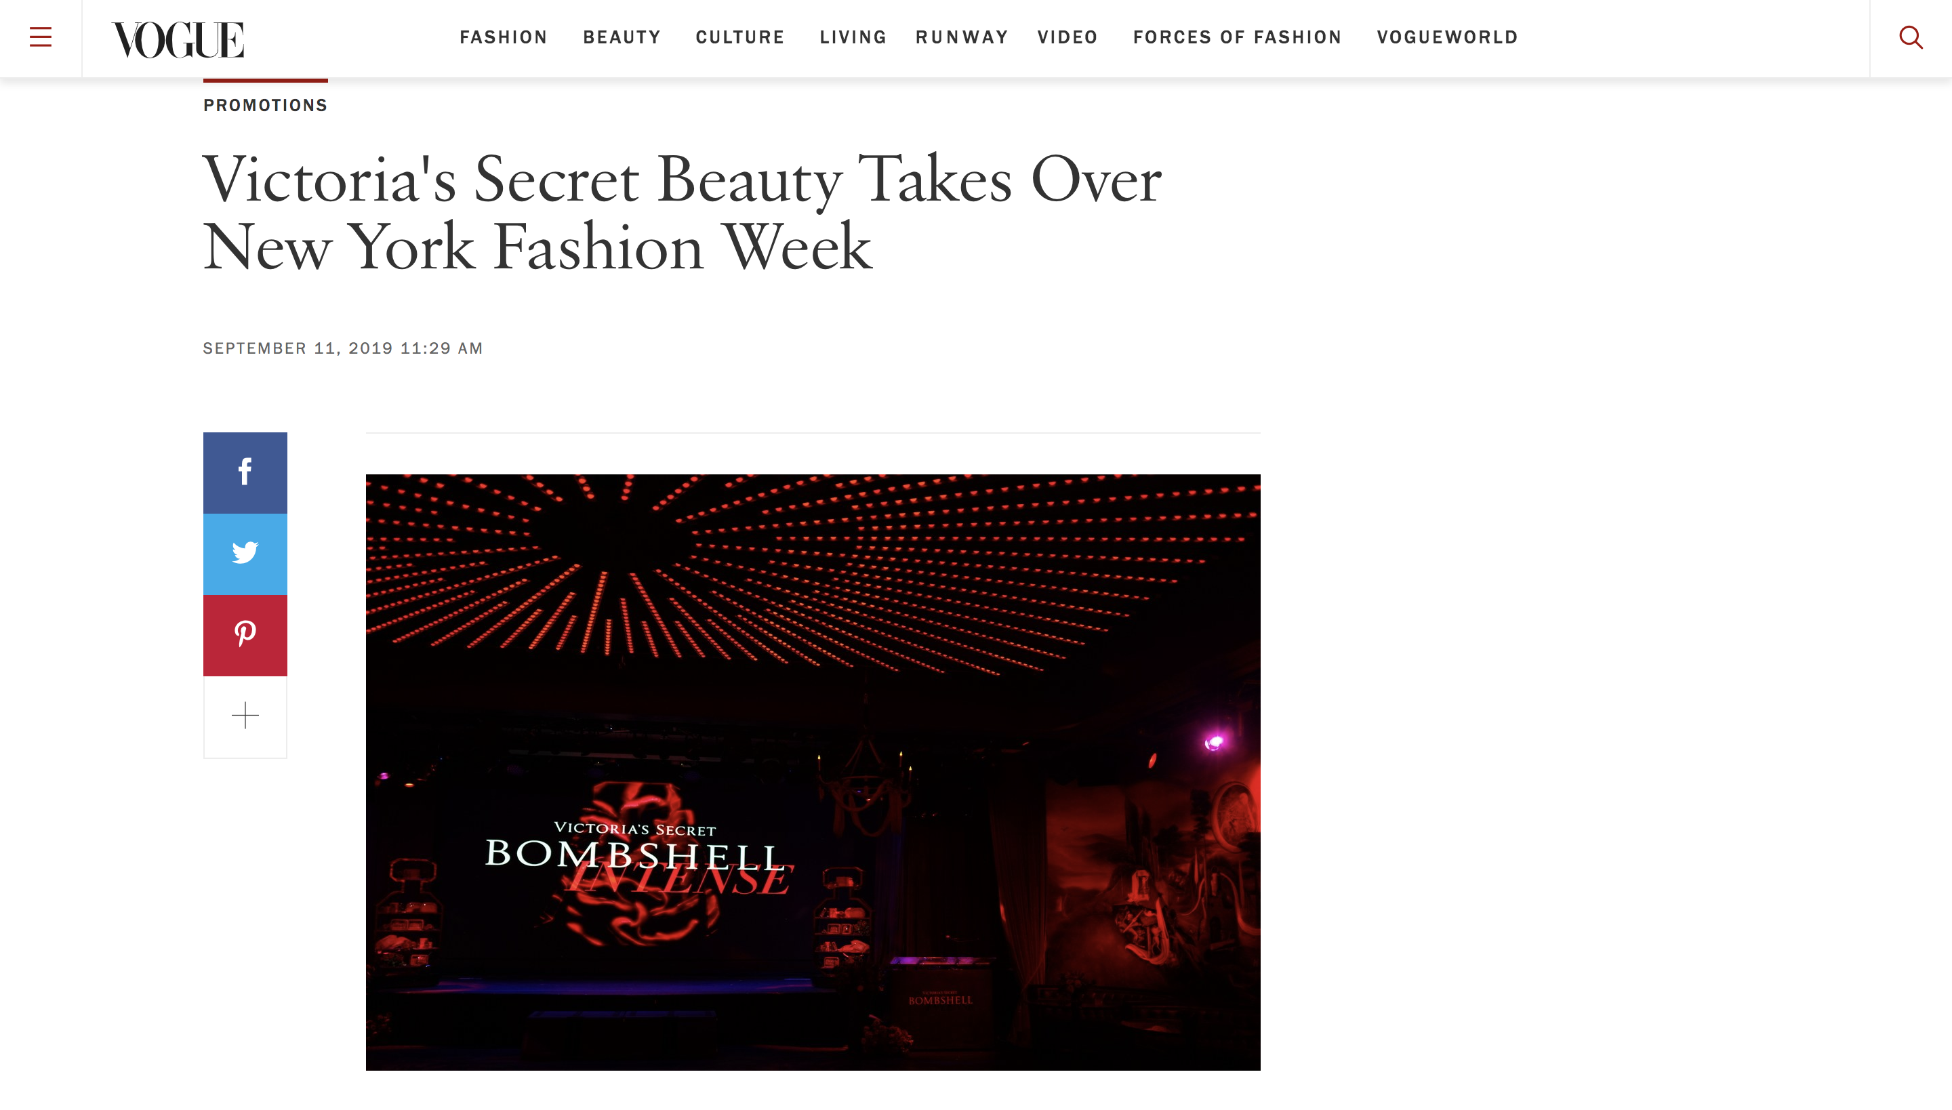This screenshot has width=1952, height=1110.
Task: Click the Vogue logo
Action: 178,39
